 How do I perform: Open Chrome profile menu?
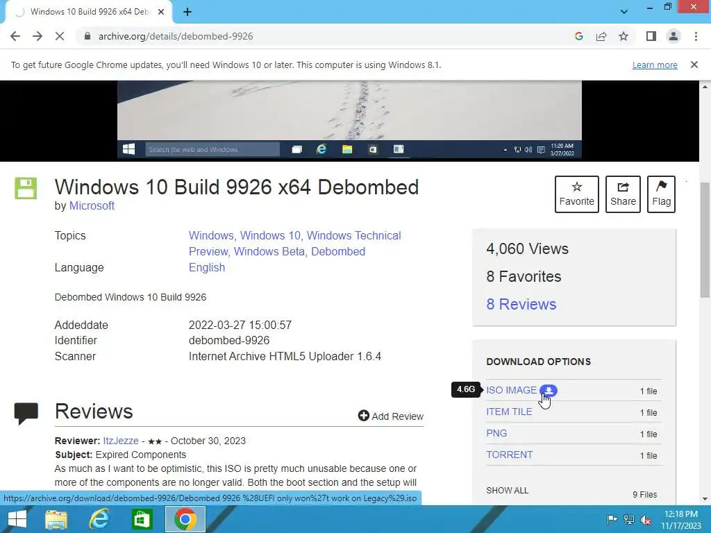tap(674, 36)
